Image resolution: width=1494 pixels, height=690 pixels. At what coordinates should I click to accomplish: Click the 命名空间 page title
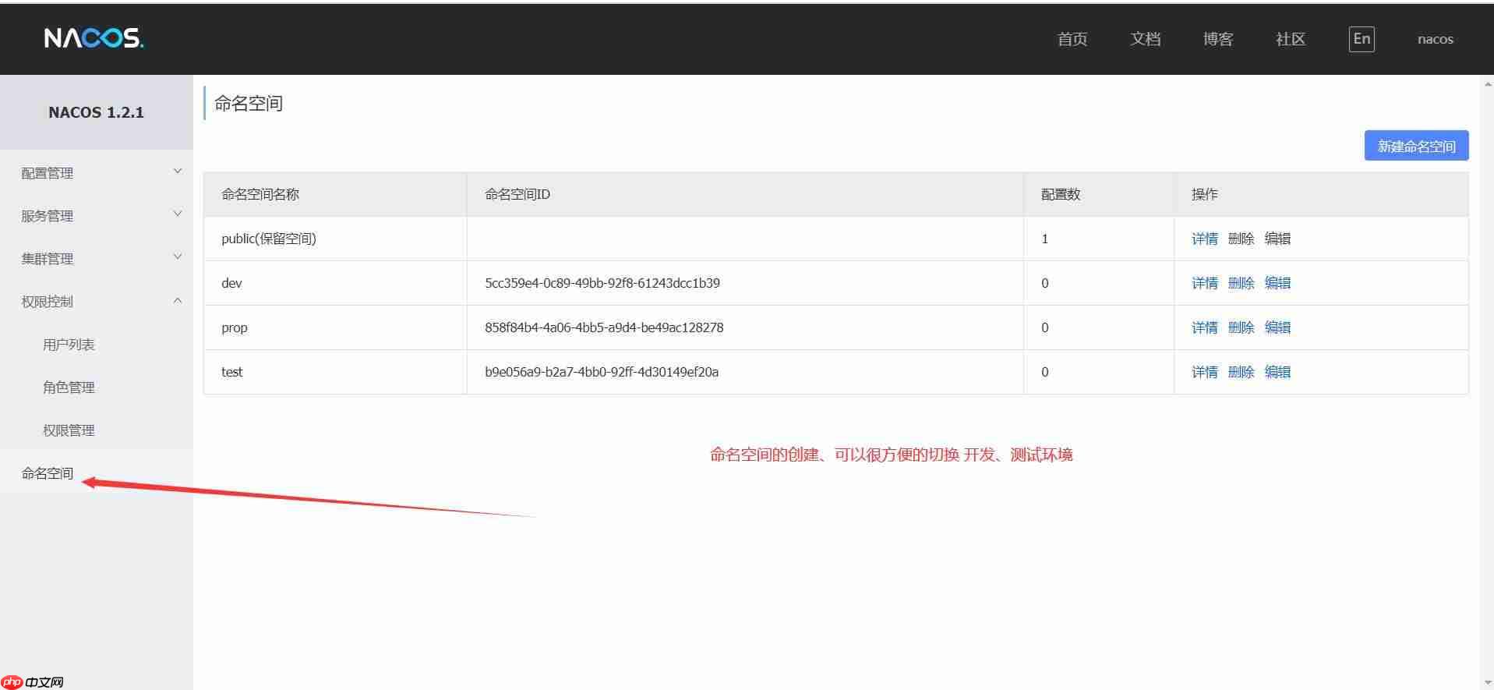coord(249,103)
